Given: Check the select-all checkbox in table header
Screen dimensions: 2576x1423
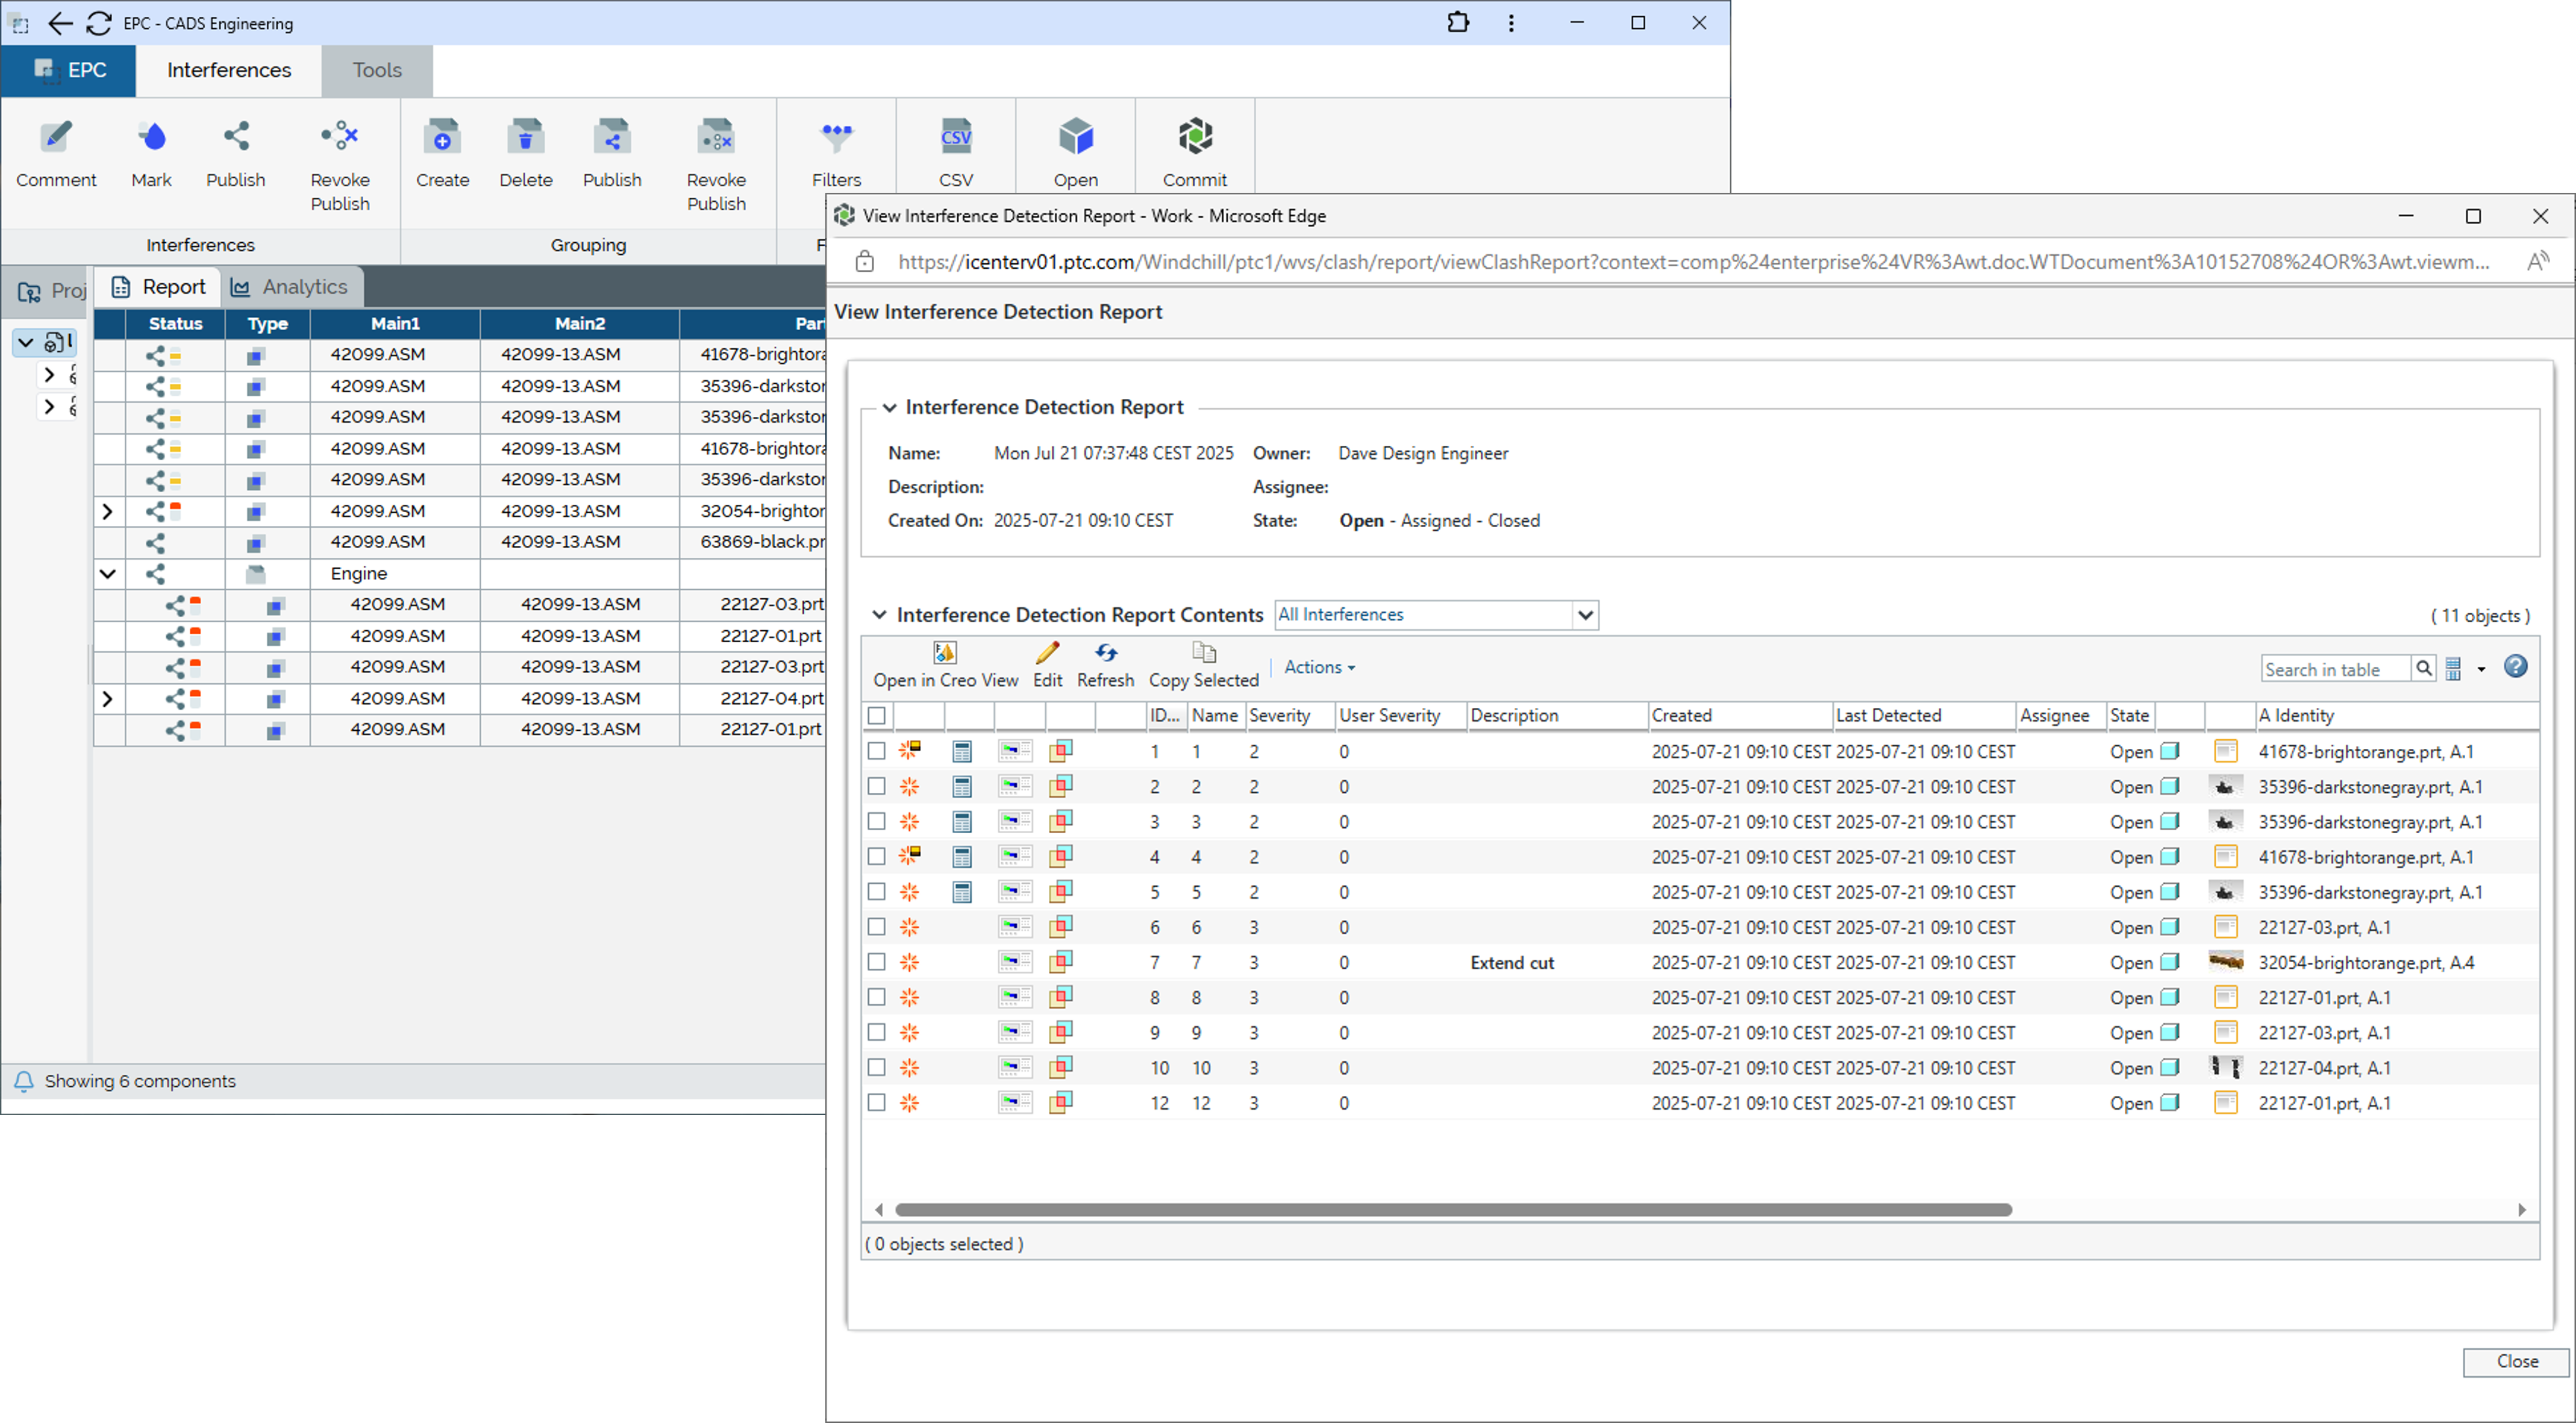Looking at the screenshot, I should coord(877,715).
